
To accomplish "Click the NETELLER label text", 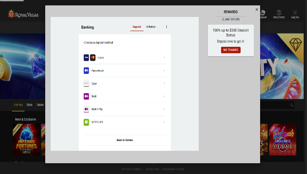I will [x=97, y=122].
